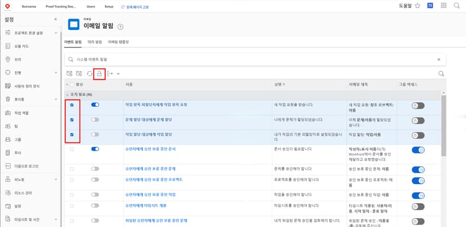This screenshot has height=227, width=466.
Task: Click the pin icon next to 현재 페이지 고정
Action: [123, 7]
